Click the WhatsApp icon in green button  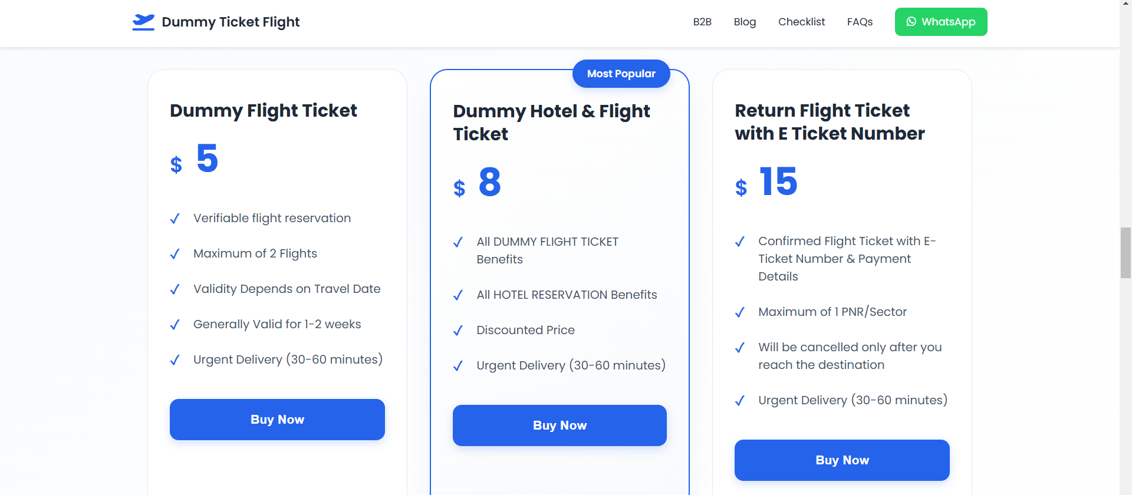911,22
